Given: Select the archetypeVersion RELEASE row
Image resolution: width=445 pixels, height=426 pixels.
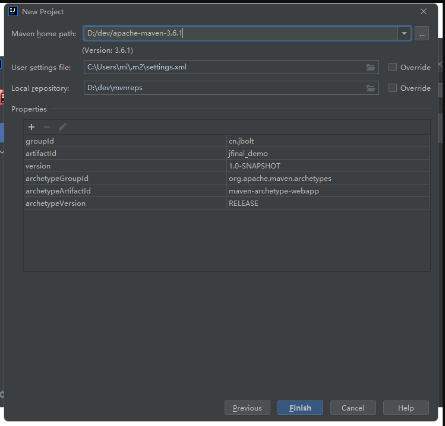Looking at the screenshot, I should (x=327, y=204).
